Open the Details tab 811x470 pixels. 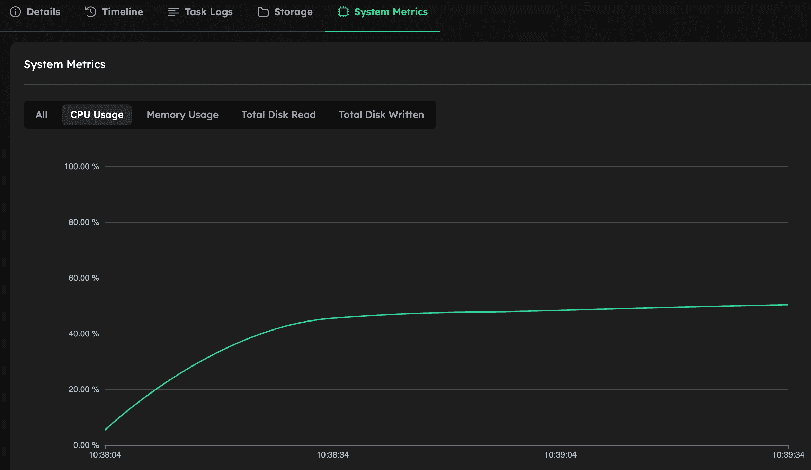pos(43,12)
